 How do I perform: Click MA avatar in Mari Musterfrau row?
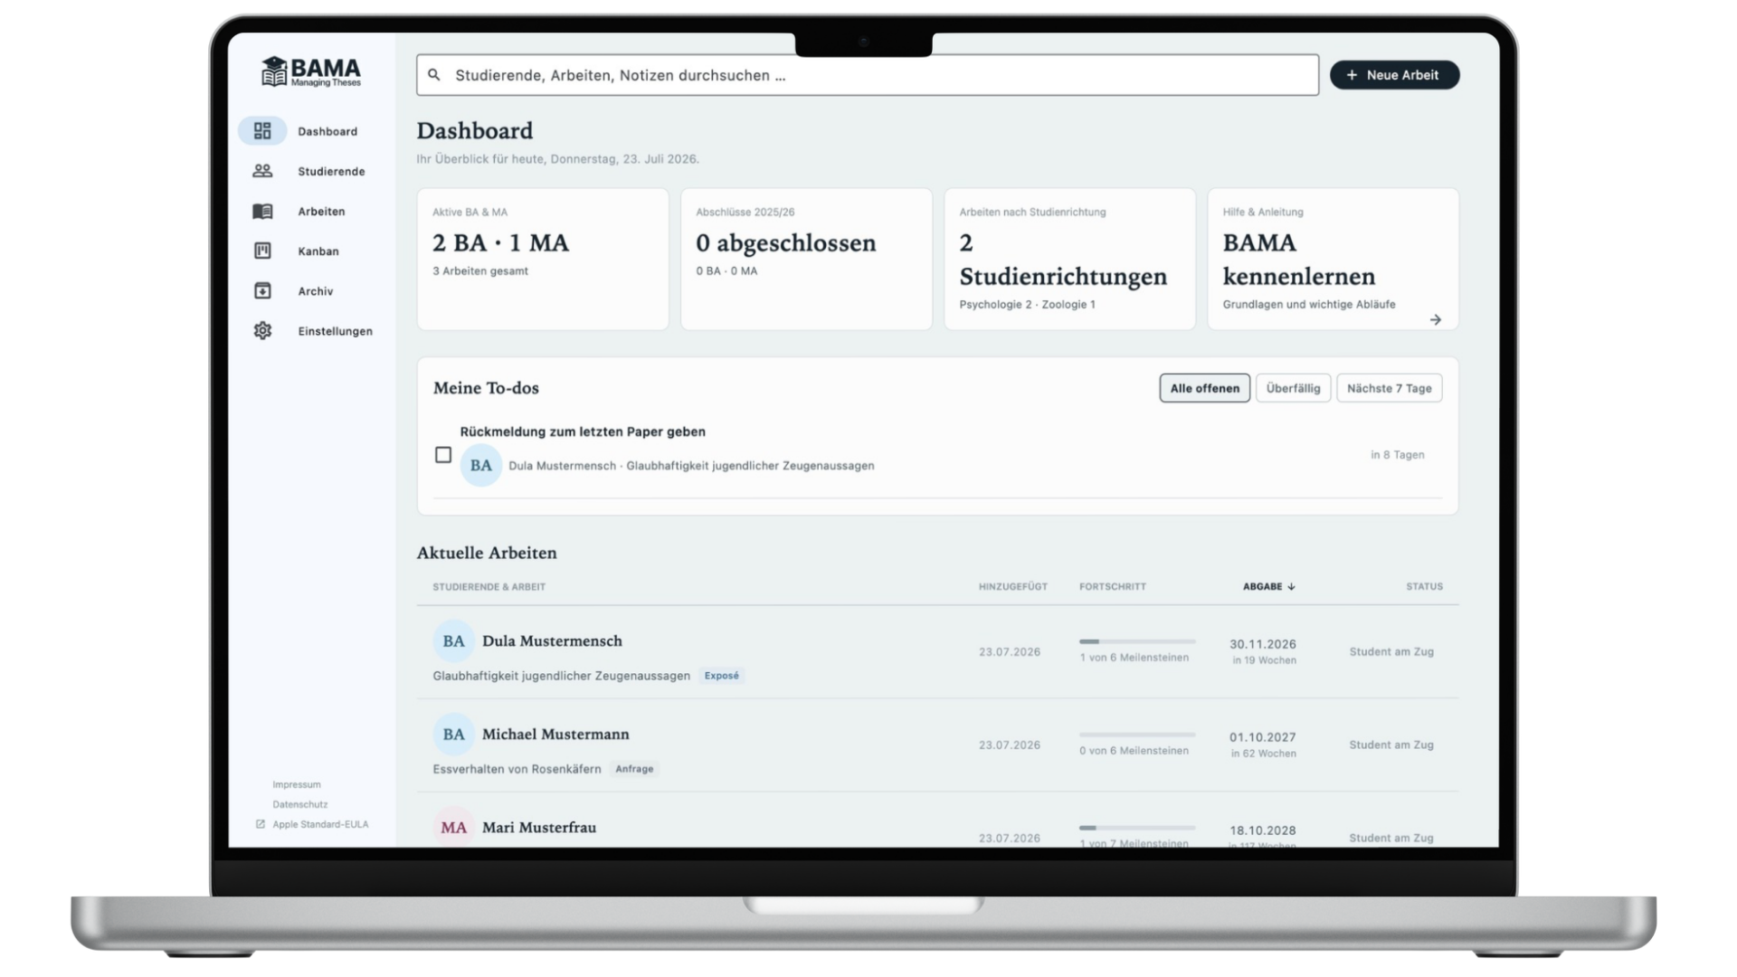pos(453,827)
